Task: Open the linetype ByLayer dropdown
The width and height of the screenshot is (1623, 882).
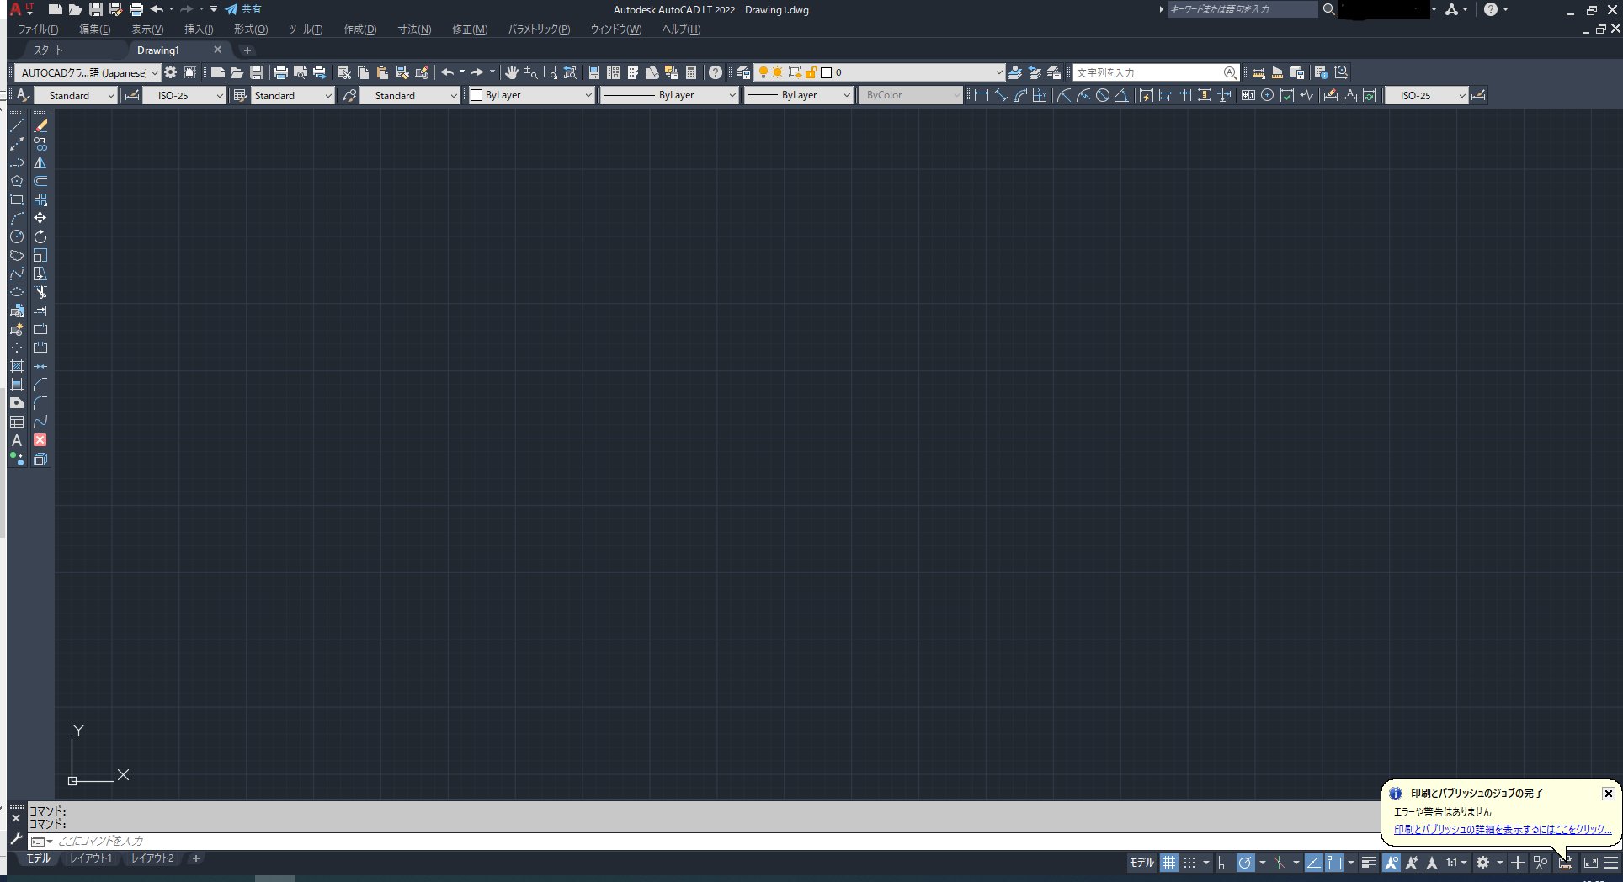Action: [x=670, y=95]
